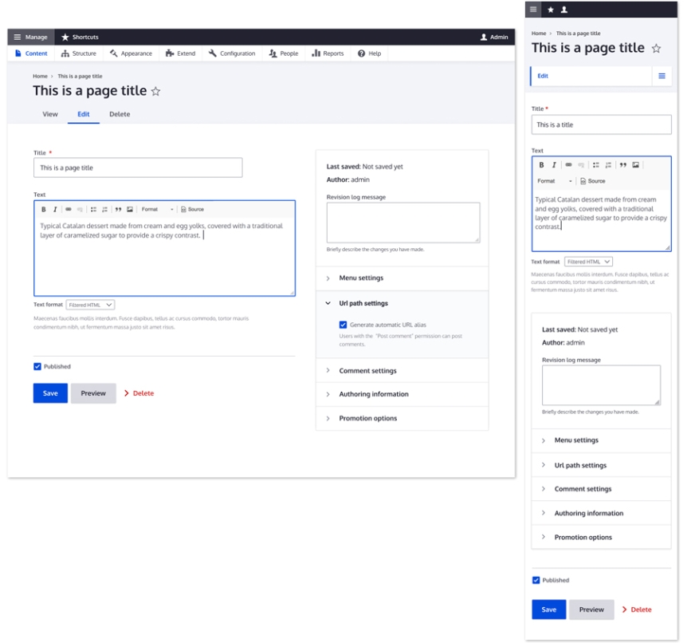
Task: Open Structure in the admin menu
Action: coord(78,53)
